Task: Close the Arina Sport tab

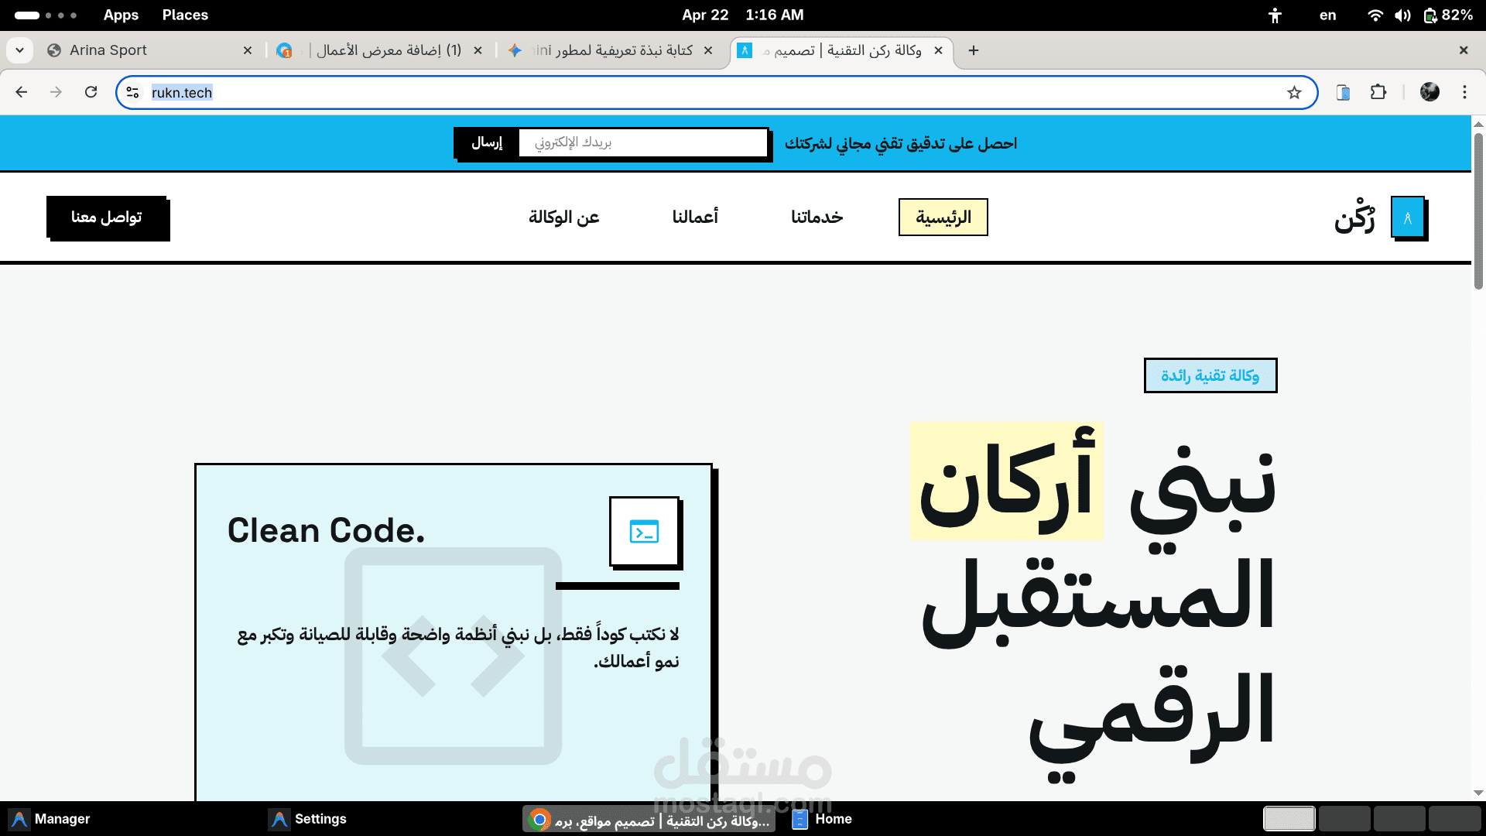Action: [x=248, y=50]
